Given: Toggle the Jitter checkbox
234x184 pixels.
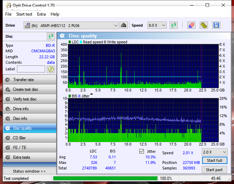Looking at the screenshot, I should pyautogui.click(x=142, y=151).
